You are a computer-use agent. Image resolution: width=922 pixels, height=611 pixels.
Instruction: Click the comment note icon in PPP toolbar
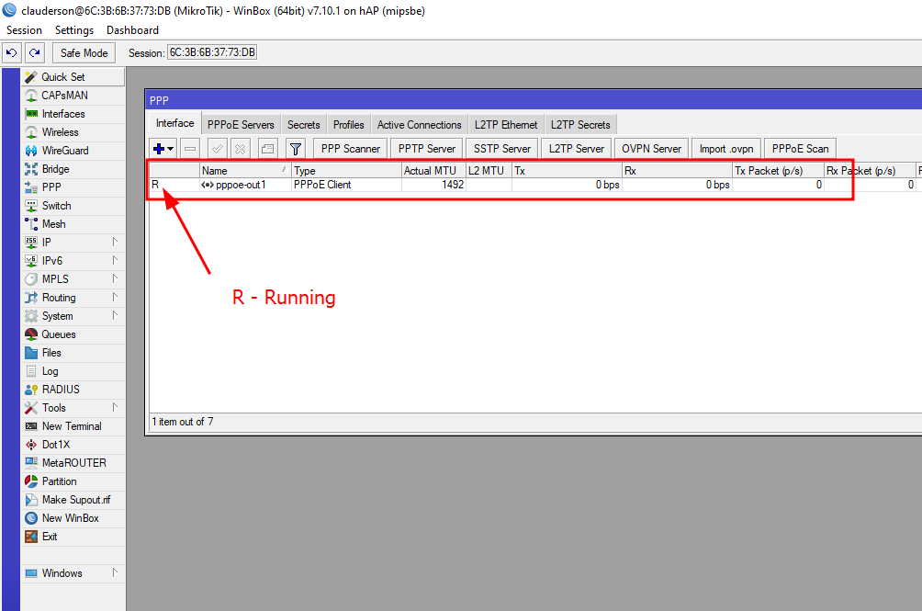(267, 148)
